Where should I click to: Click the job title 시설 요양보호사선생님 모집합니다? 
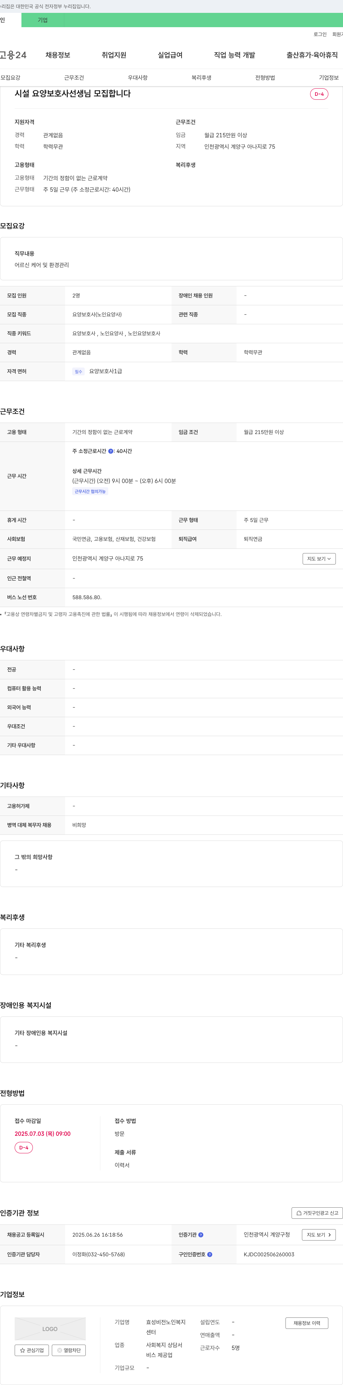[x=73, y=94]
